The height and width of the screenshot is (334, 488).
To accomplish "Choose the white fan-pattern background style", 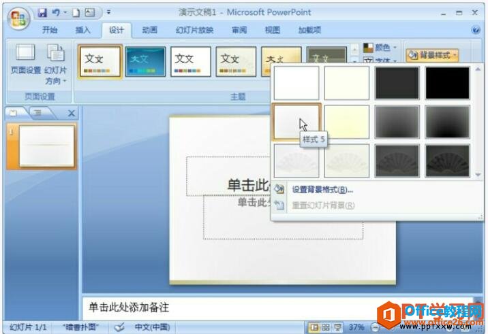I will coord(296,161).
